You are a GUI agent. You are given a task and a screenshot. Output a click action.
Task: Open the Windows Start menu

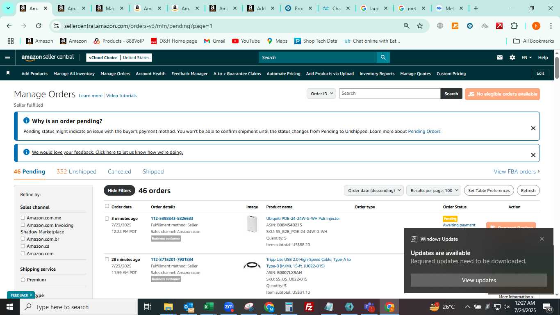[x=10, y=307]
